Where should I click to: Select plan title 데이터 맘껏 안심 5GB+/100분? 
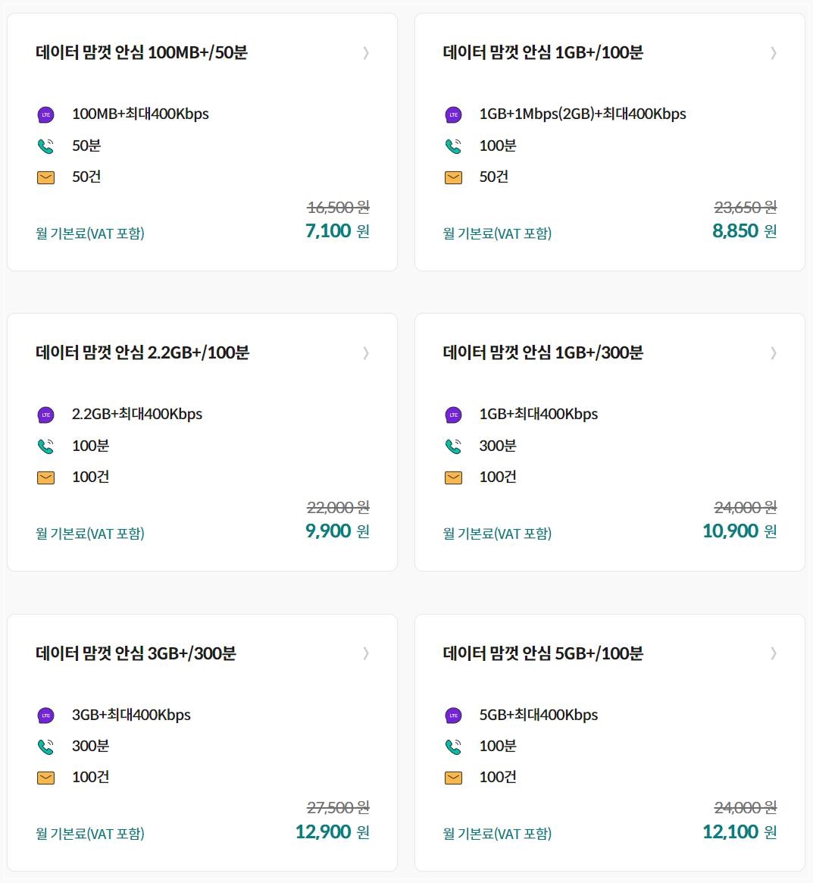pos(543,653)
